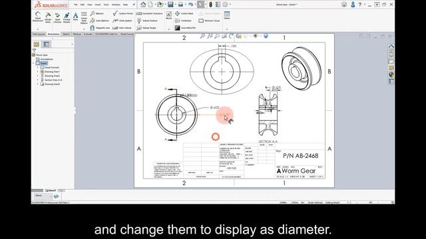This screenshot has height=239, width=426.
Task: Switch to the Markup tab
Action: pos(77,34)
